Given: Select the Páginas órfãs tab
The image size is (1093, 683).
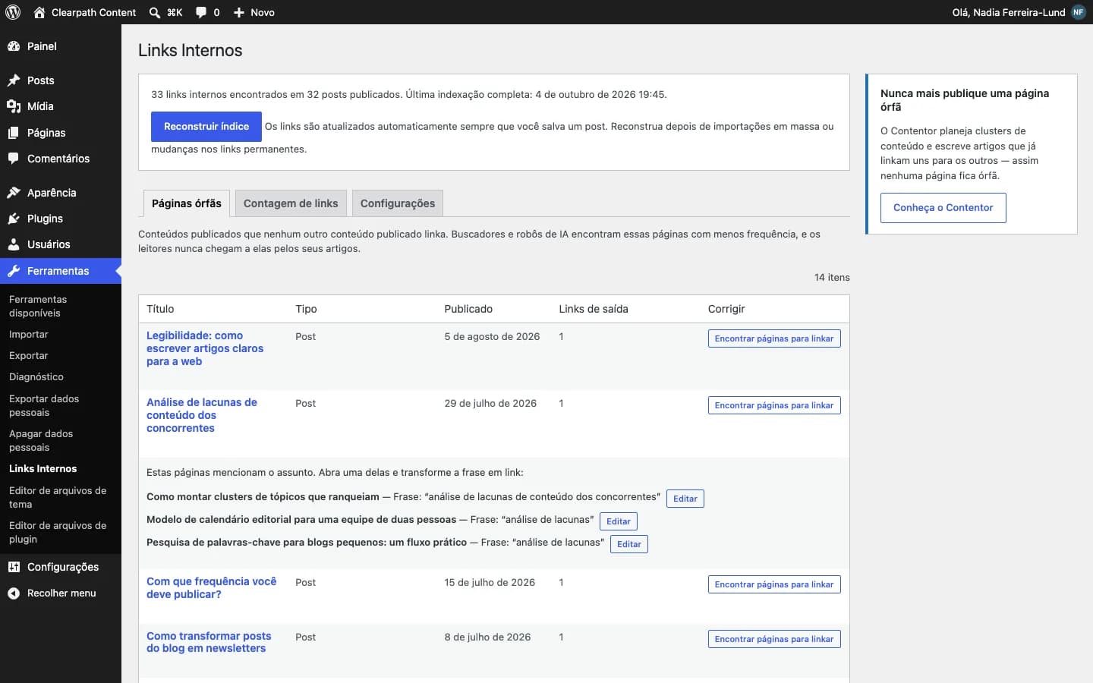Looking at the screenshot, I should click(187, 203).
